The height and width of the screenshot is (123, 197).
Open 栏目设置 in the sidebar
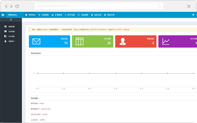tap(11, 31)
